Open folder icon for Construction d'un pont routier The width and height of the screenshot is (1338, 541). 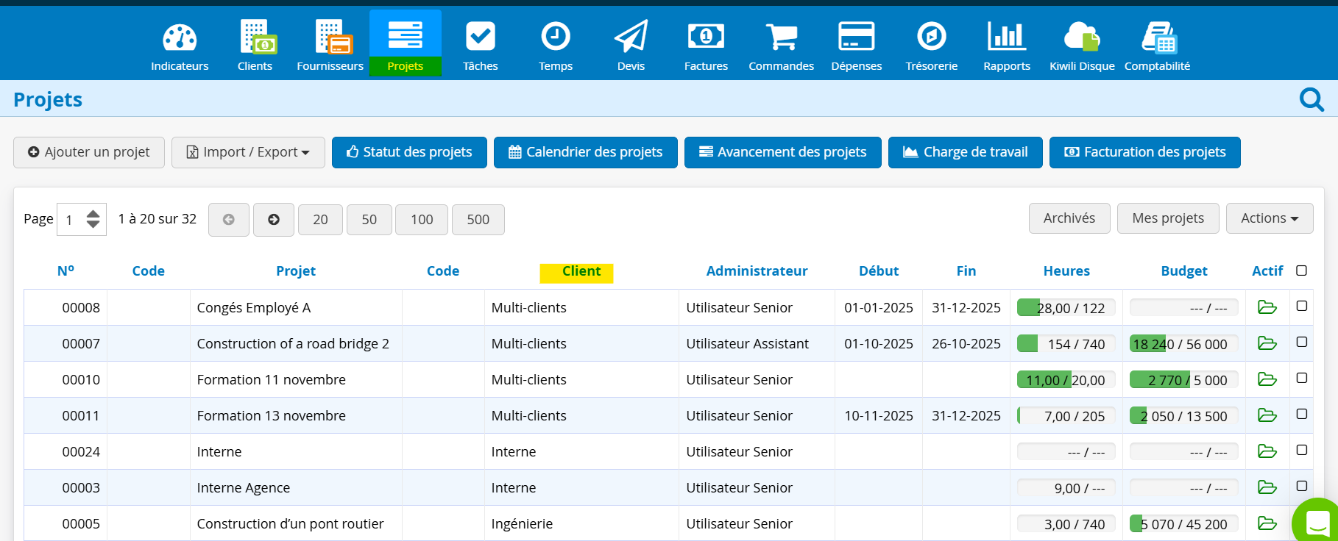point(1267,523)
